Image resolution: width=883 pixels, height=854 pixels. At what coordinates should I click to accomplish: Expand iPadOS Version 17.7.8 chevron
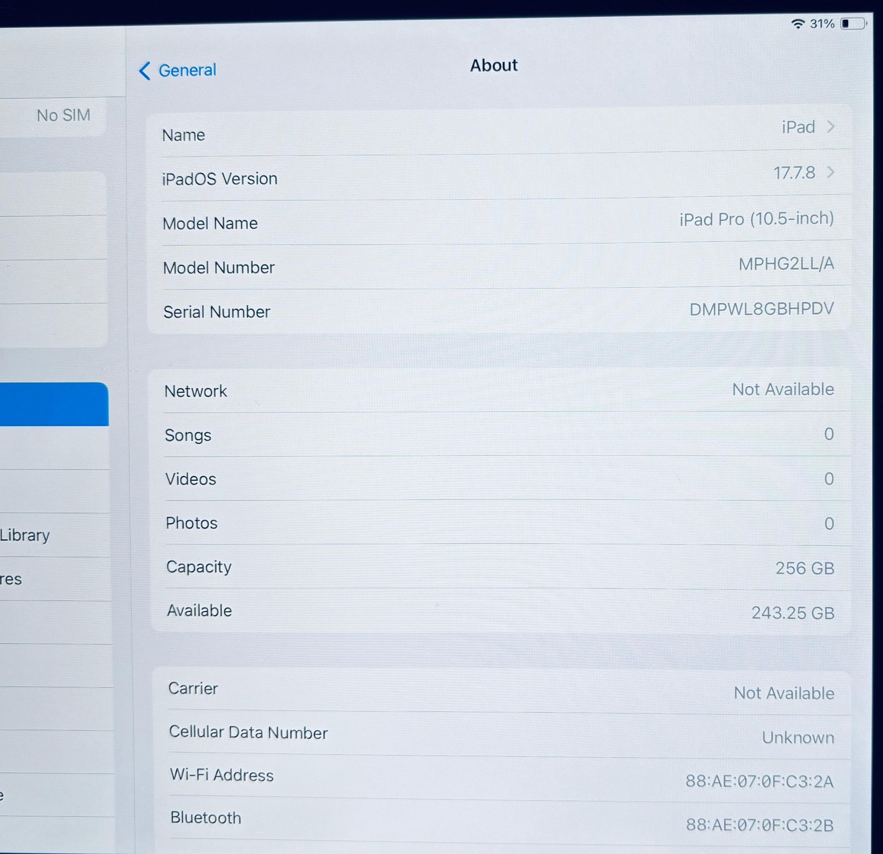point(830,172)
